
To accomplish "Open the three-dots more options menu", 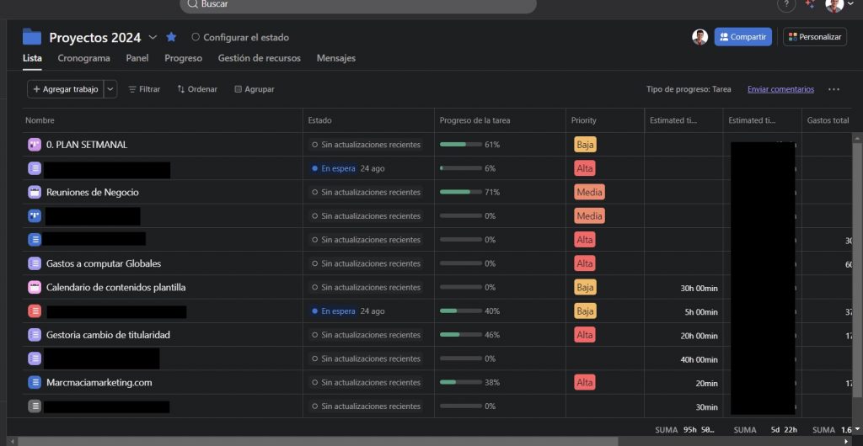I will point(834,89).
